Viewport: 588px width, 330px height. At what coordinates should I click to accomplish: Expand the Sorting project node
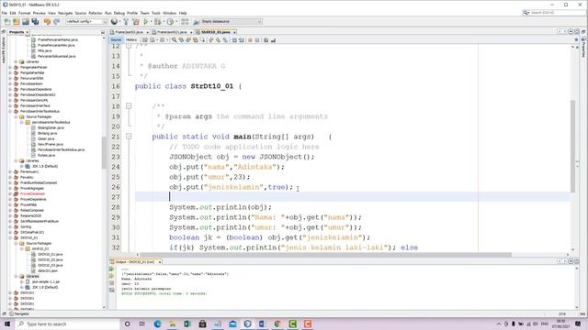tap(10, 226)
